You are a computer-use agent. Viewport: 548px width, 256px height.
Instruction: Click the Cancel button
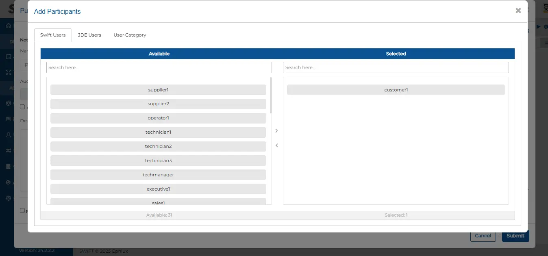[x=483, y=236]
